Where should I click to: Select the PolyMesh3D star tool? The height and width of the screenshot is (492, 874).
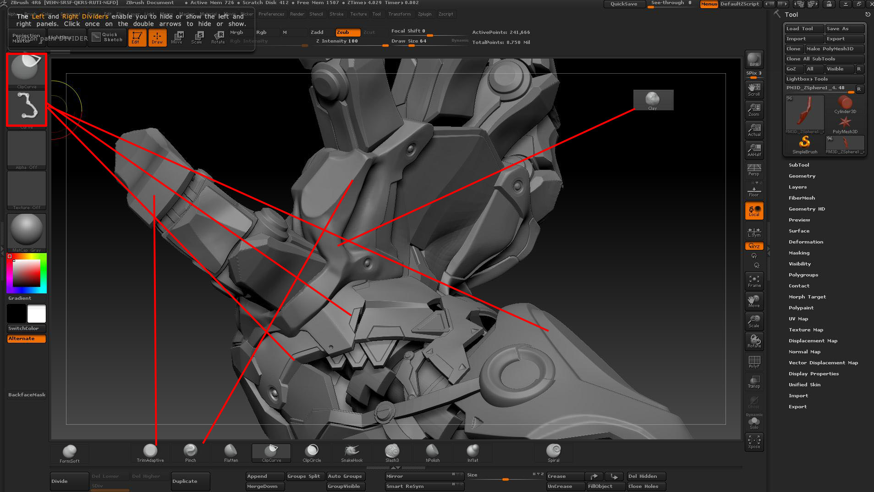click(x=845, y=125)
